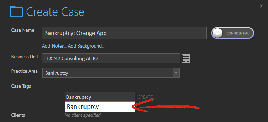The image size is (268, 122).
Task: Click the Add Notes... link
Action: tap(55, 46)
